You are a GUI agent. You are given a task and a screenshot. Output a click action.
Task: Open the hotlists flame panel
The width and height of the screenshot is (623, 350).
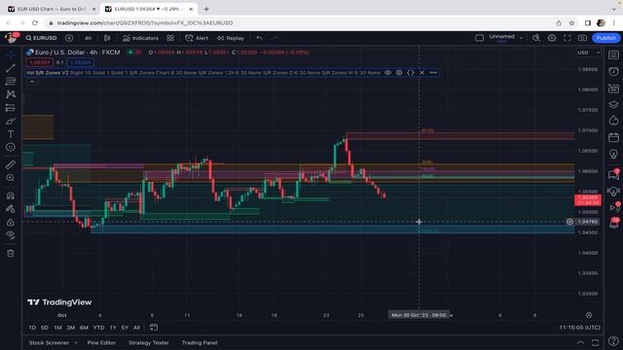613,121
